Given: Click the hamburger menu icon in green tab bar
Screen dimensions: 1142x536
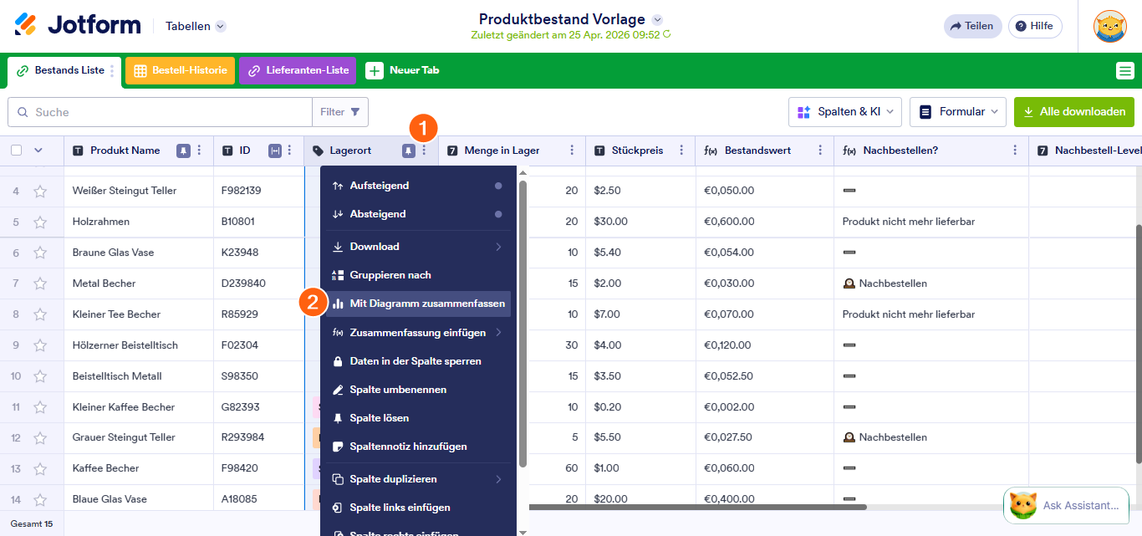Looking at the screenshot, I should (x=1124, y=71).
